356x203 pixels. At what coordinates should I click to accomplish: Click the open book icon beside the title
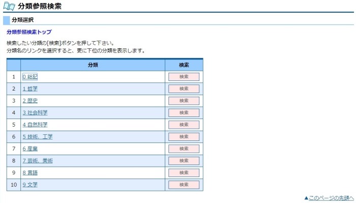coord(9,6)
